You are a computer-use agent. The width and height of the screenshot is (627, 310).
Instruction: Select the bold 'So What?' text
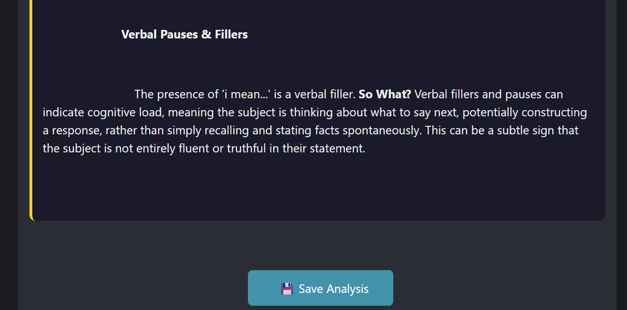(x=384, y=94)
